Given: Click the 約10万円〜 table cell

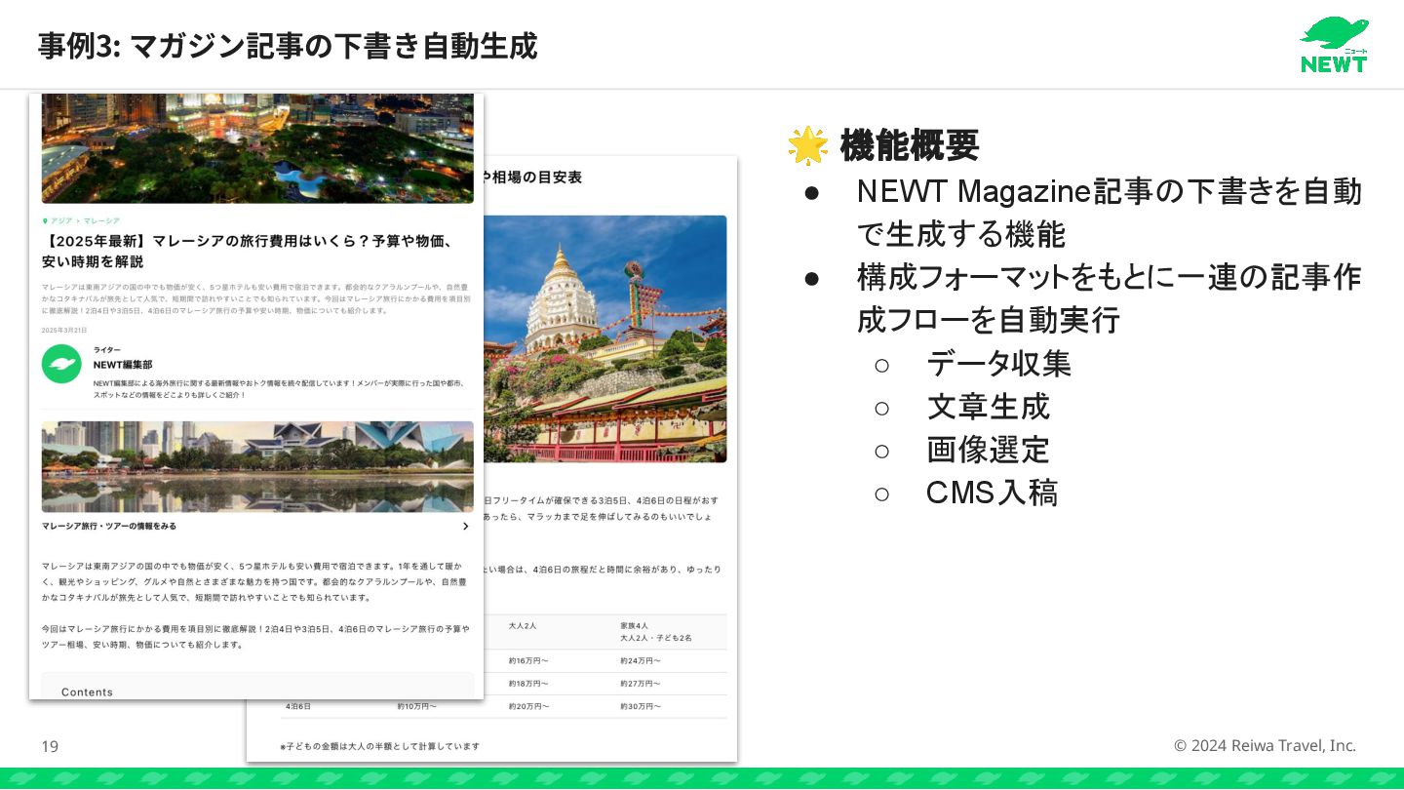Looking at the screenshot, I should pos(416,706).
